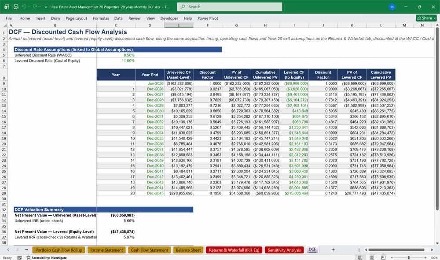Select the $215,888,464 levered CF cell

294,193
